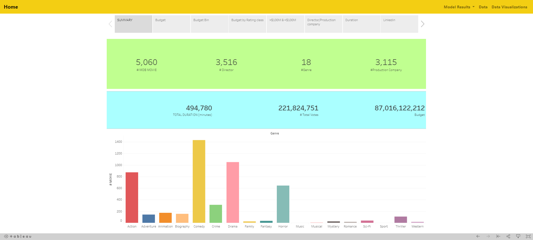This screenshot has width=533, height=240.
Task: Click the 3,516 director count
Action: pyautogui.click(x=226, y=62)
